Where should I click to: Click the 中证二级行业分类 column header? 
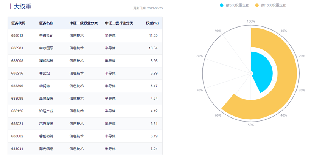point(119,23)
